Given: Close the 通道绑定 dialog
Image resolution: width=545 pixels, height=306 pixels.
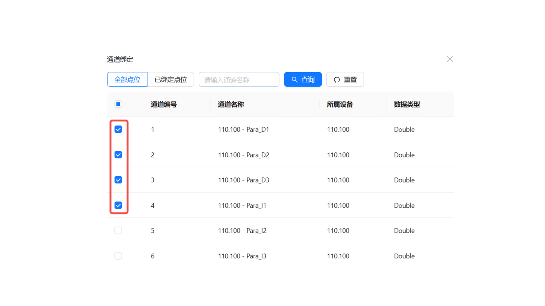Looking at the screenshot, I should (x=450, y=59).
